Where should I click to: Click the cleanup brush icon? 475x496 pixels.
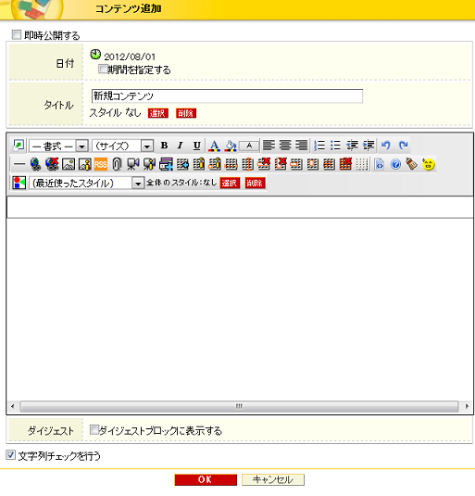coord(412,164)
